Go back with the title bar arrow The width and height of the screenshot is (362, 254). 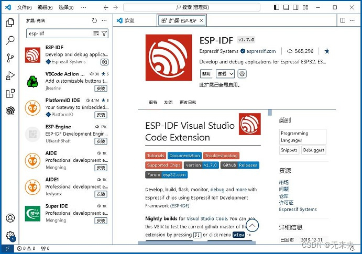106,8
